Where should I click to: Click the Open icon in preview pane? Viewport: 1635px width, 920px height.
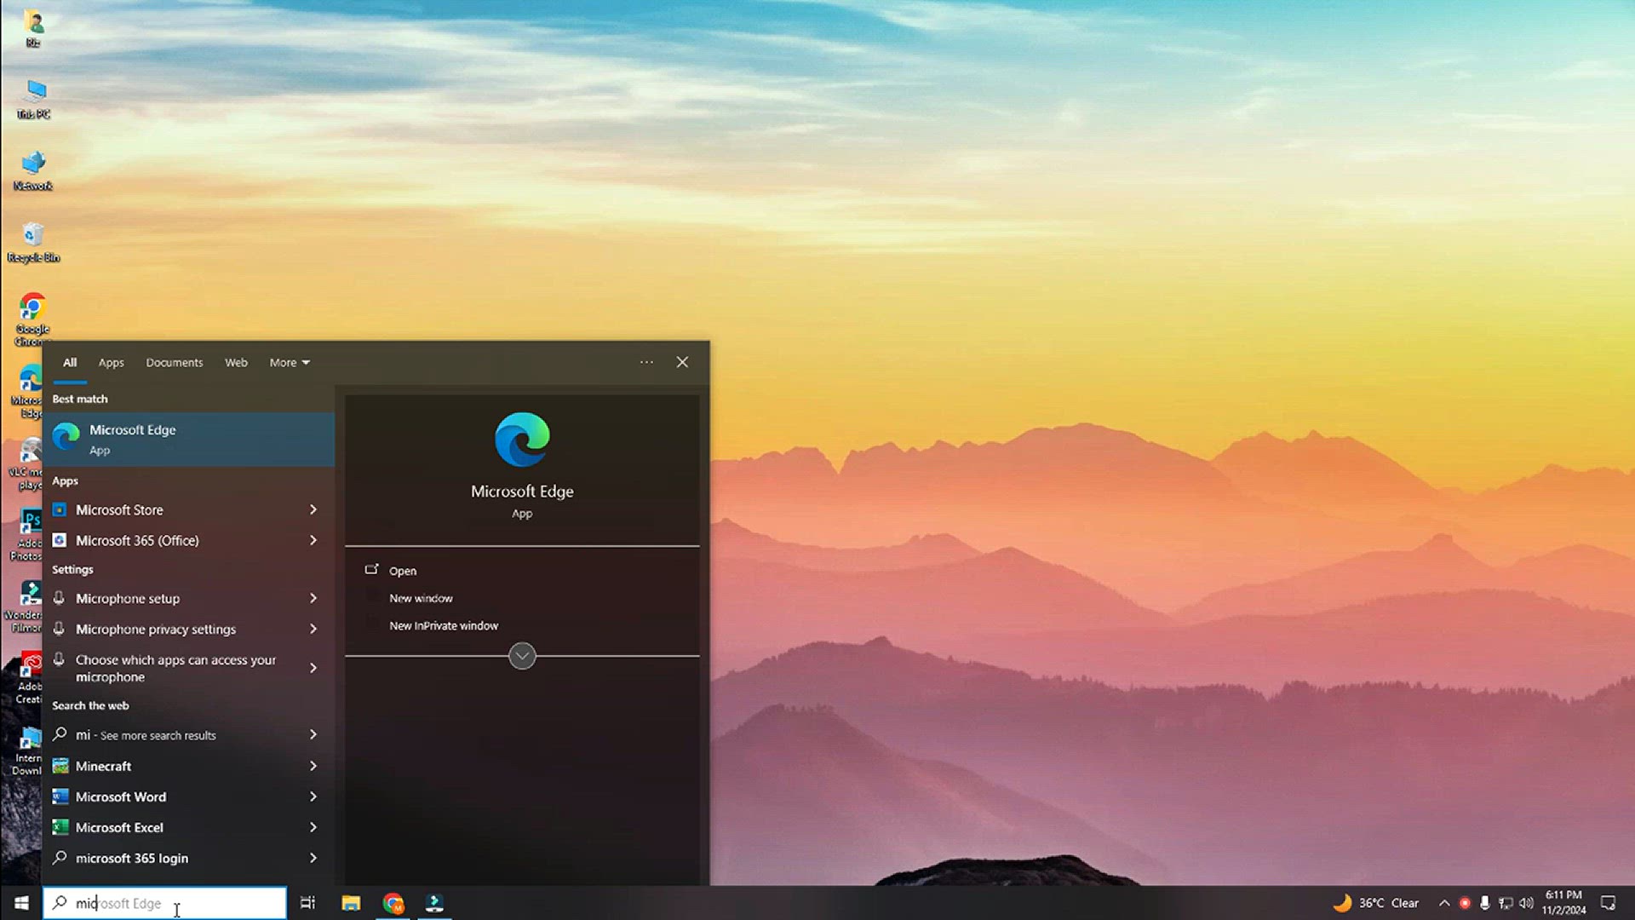(371, 570)
